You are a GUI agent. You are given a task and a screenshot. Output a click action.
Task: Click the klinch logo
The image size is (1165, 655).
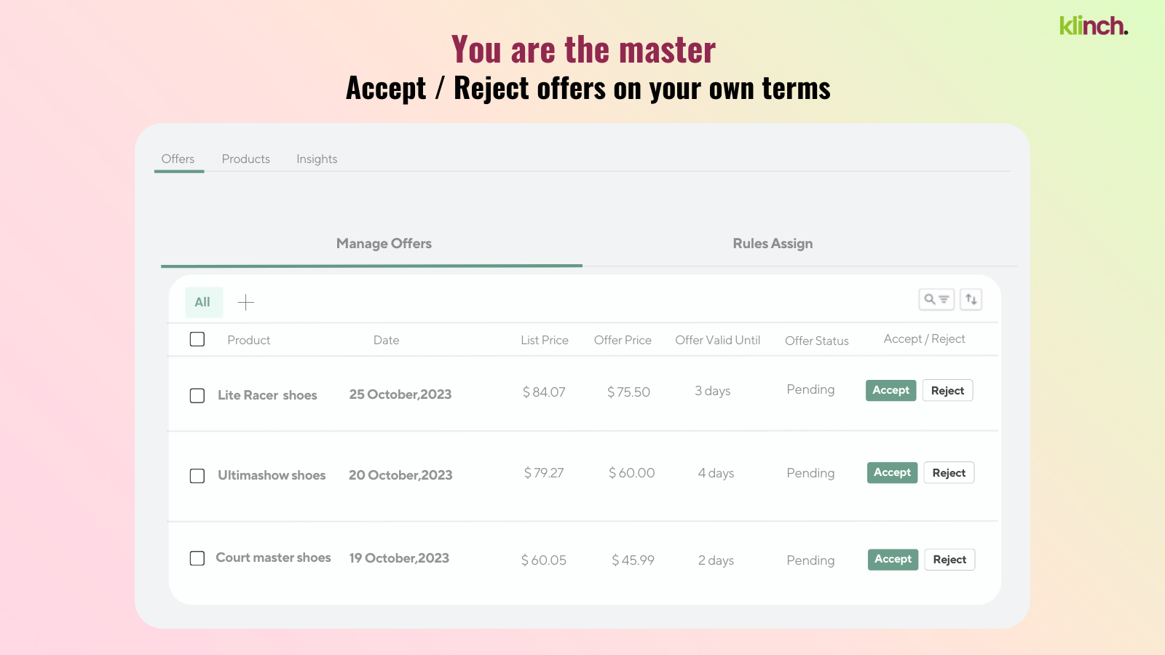(x=1093, y=25)
